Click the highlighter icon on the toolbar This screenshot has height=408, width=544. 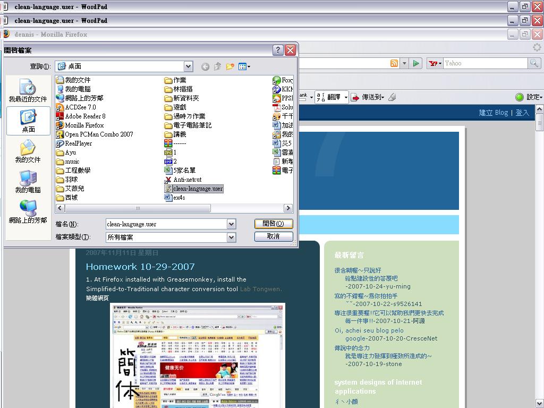pyautogui.click(x=393, y=97)
